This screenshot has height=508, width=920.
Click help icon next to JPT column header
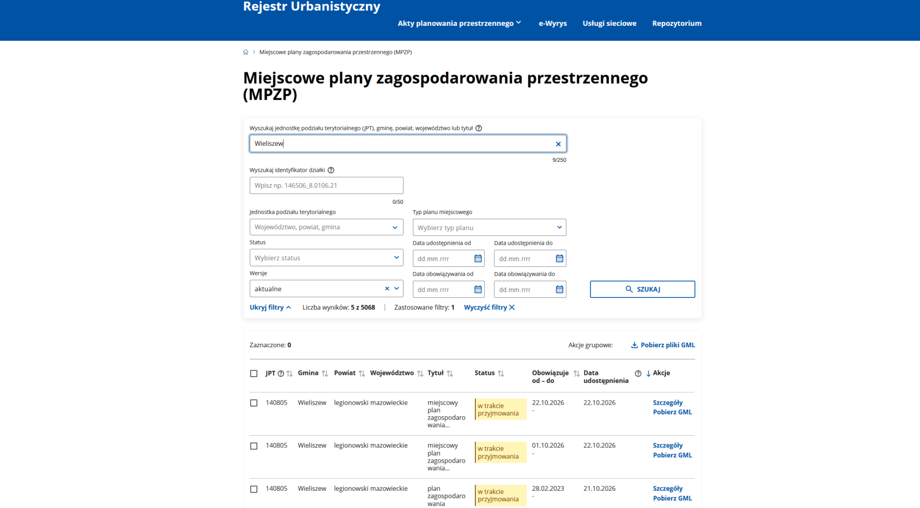(x=281, y=374)
